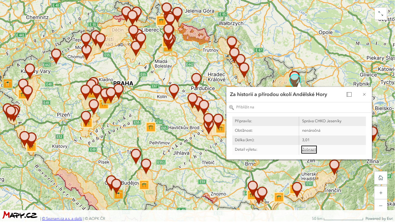The height and width of the screenshot is (223, 395).
Task: Click the '50 km' scale bar
Action: tap(337, 219)
